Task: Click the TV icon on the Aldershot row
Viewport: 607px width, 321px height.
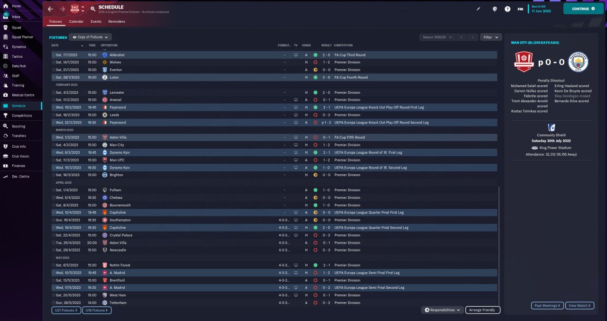Action: (296, 55)
